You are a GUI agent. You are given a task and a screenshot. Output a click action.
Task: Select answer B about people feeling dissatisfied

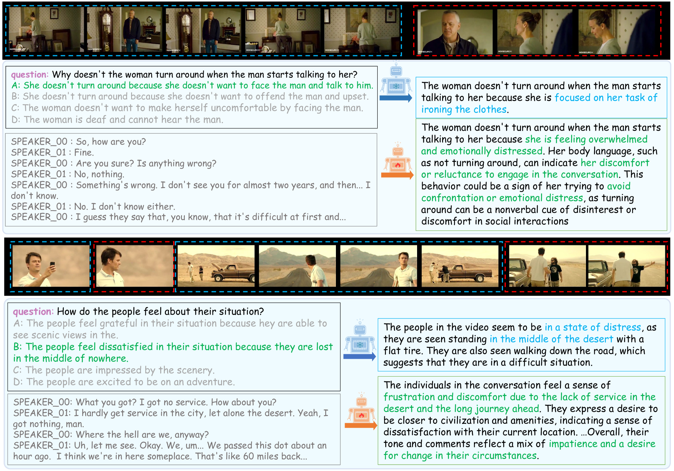(x=173, y=352)
